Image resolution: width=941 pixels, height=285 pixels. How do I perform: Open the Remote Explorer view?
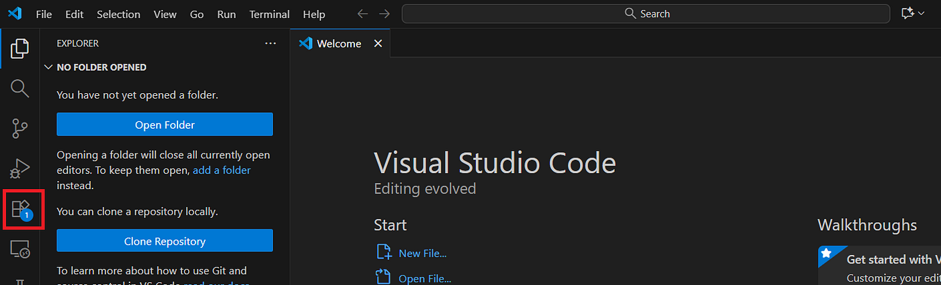pos(20,249)
